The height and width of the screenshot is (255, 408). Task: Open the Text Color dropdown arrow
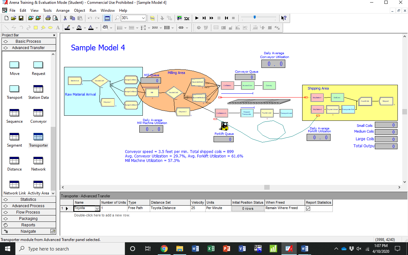pyautogui.click(x=97, y=28)
